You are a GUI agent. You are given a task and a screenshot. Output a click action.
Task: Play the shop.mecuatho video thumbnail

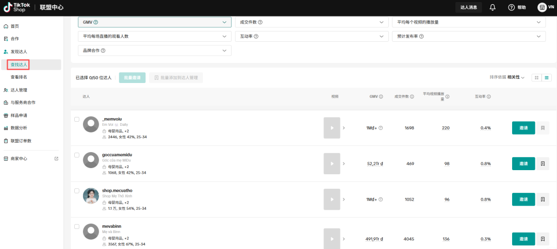[332, 200]
